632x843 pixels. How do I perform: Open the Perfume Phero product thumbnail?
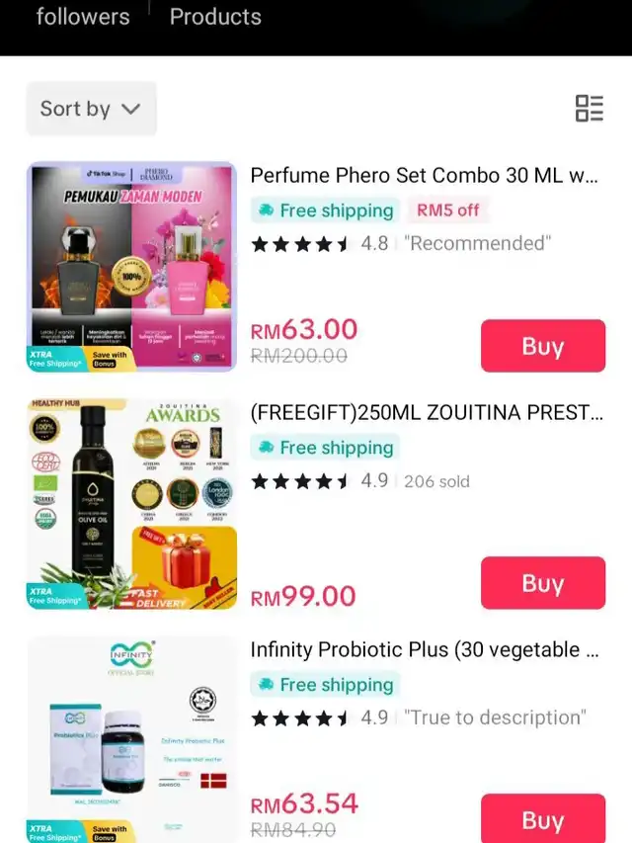pos(131,267)
